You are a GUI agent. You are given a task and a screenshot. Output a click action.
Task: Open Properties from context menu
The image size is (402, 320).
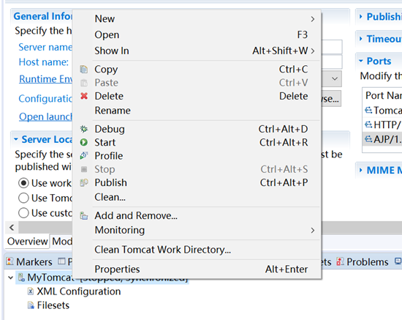click(117, 269)
